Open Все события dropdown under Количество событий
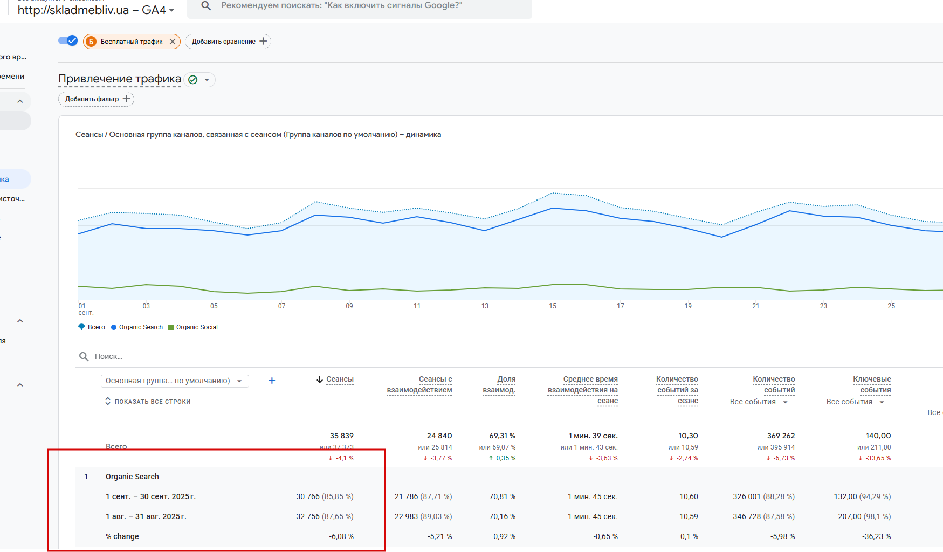943x552 pixels. 759,402
